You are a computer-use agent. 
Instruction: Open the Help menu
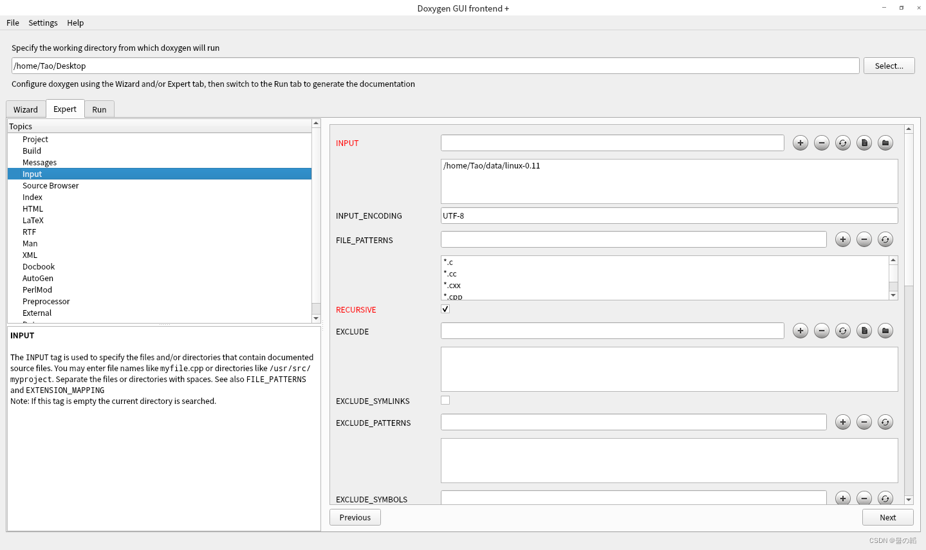75,23
